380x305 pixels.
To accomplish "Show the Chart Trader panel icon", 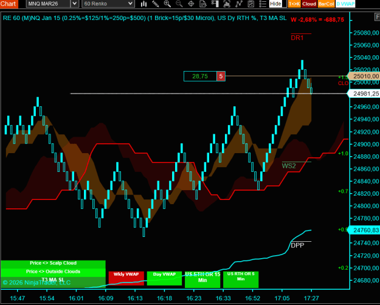I will tap(215, 4).
